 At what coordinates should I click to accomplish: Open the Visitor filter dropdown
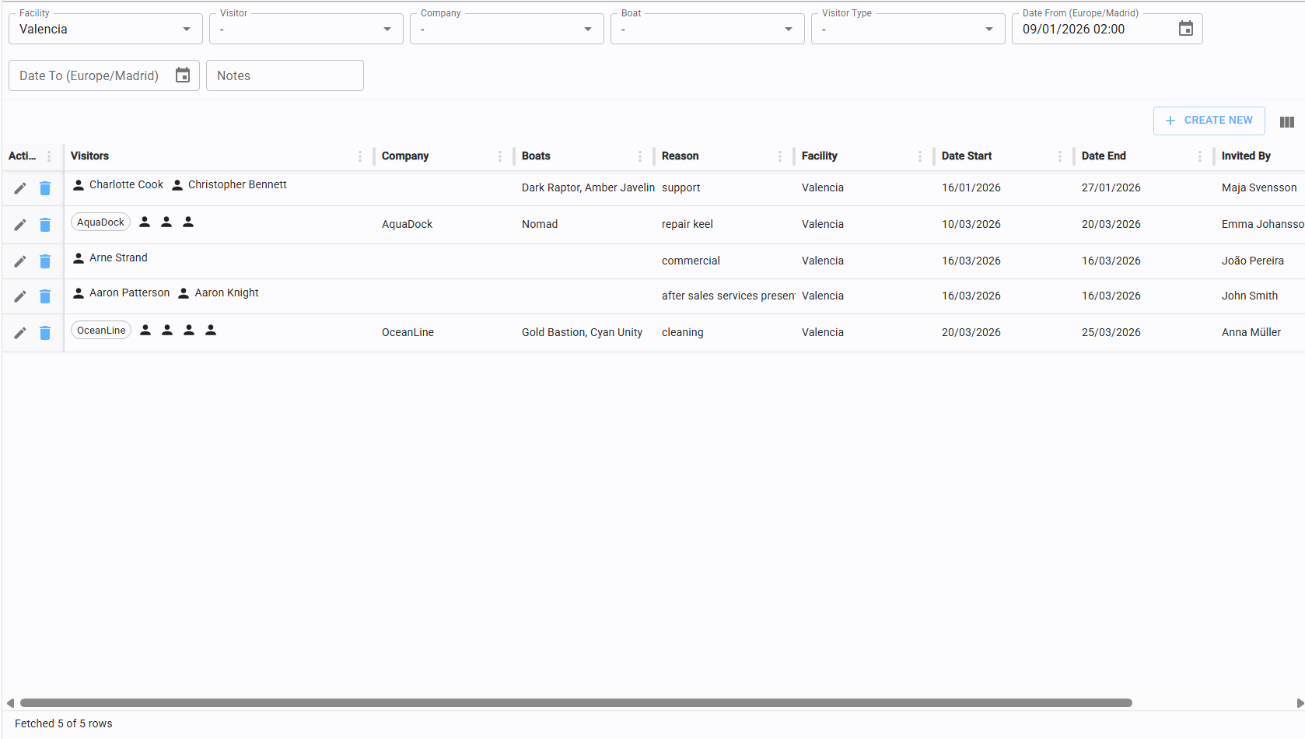tap(387, 30)
